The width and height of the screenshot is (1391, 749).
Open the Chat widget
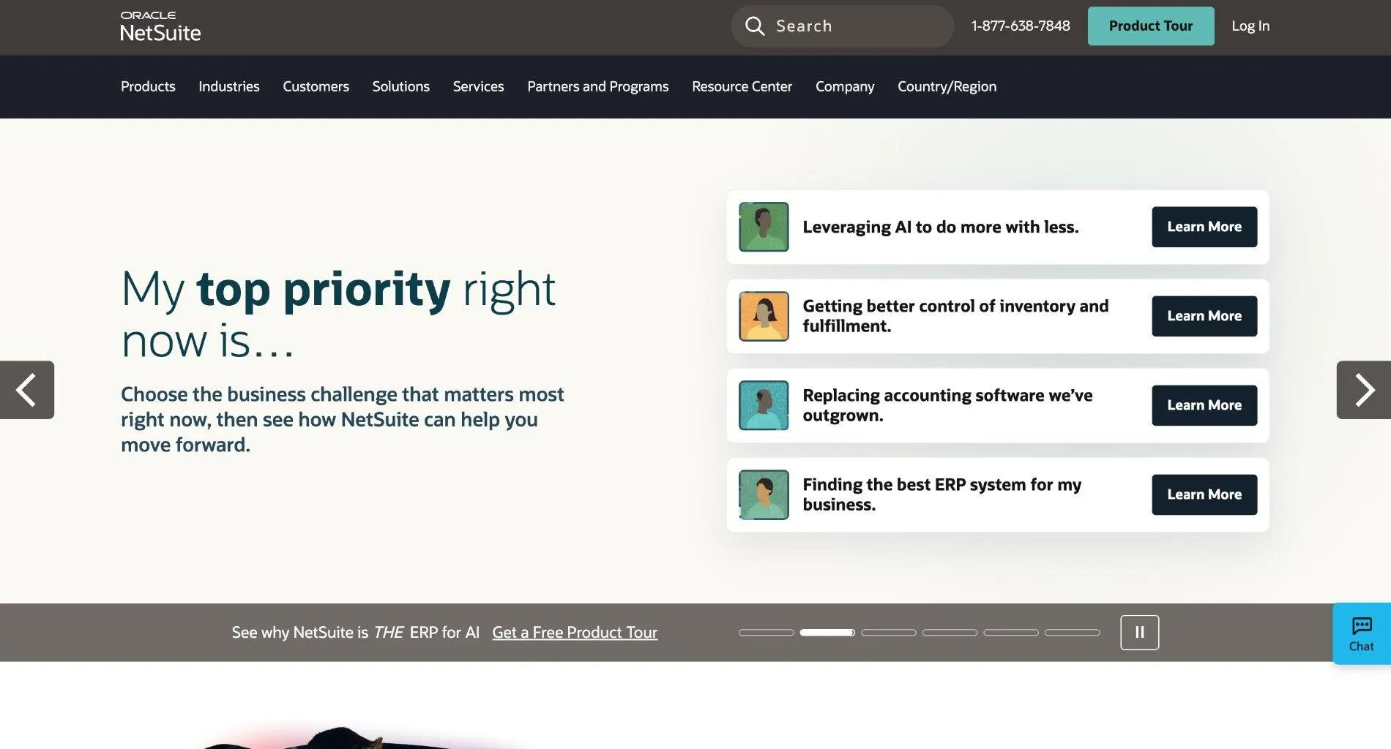point(1362,633)
